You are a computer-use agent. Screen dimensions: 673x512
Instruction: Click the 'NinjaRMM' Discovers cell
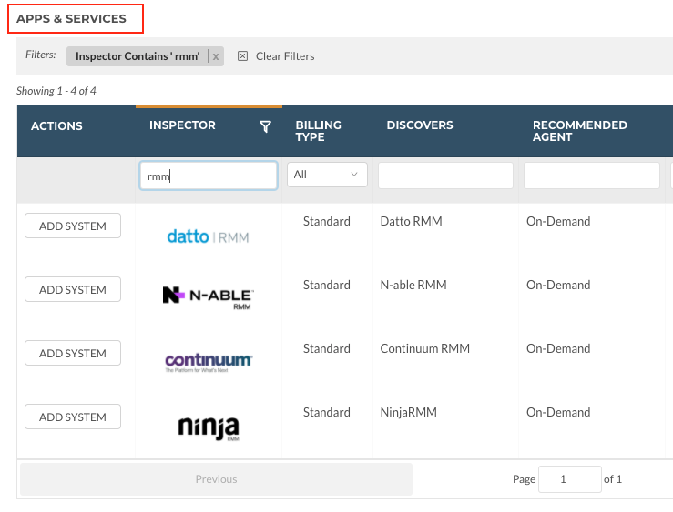[x=408, y=412]
